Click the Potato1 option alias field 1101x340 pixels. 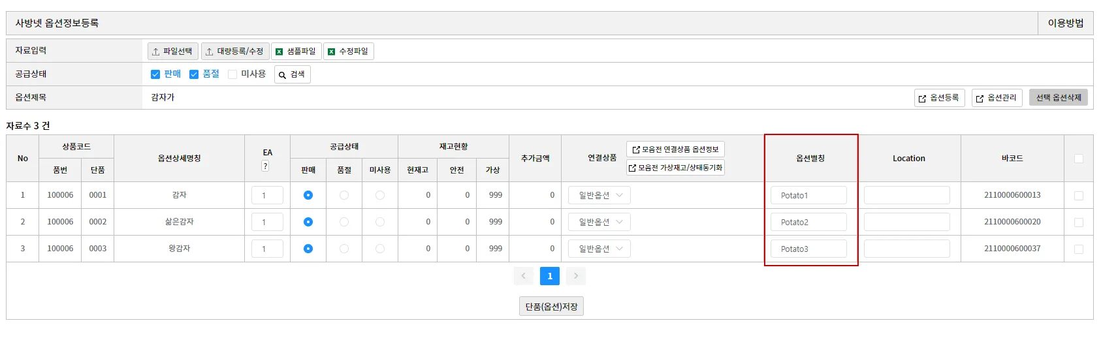pos(808,195)
